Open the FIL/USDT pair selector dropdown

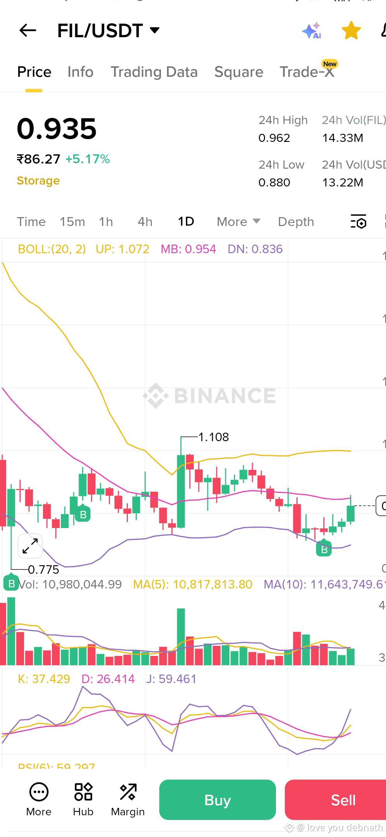(109, 31)
